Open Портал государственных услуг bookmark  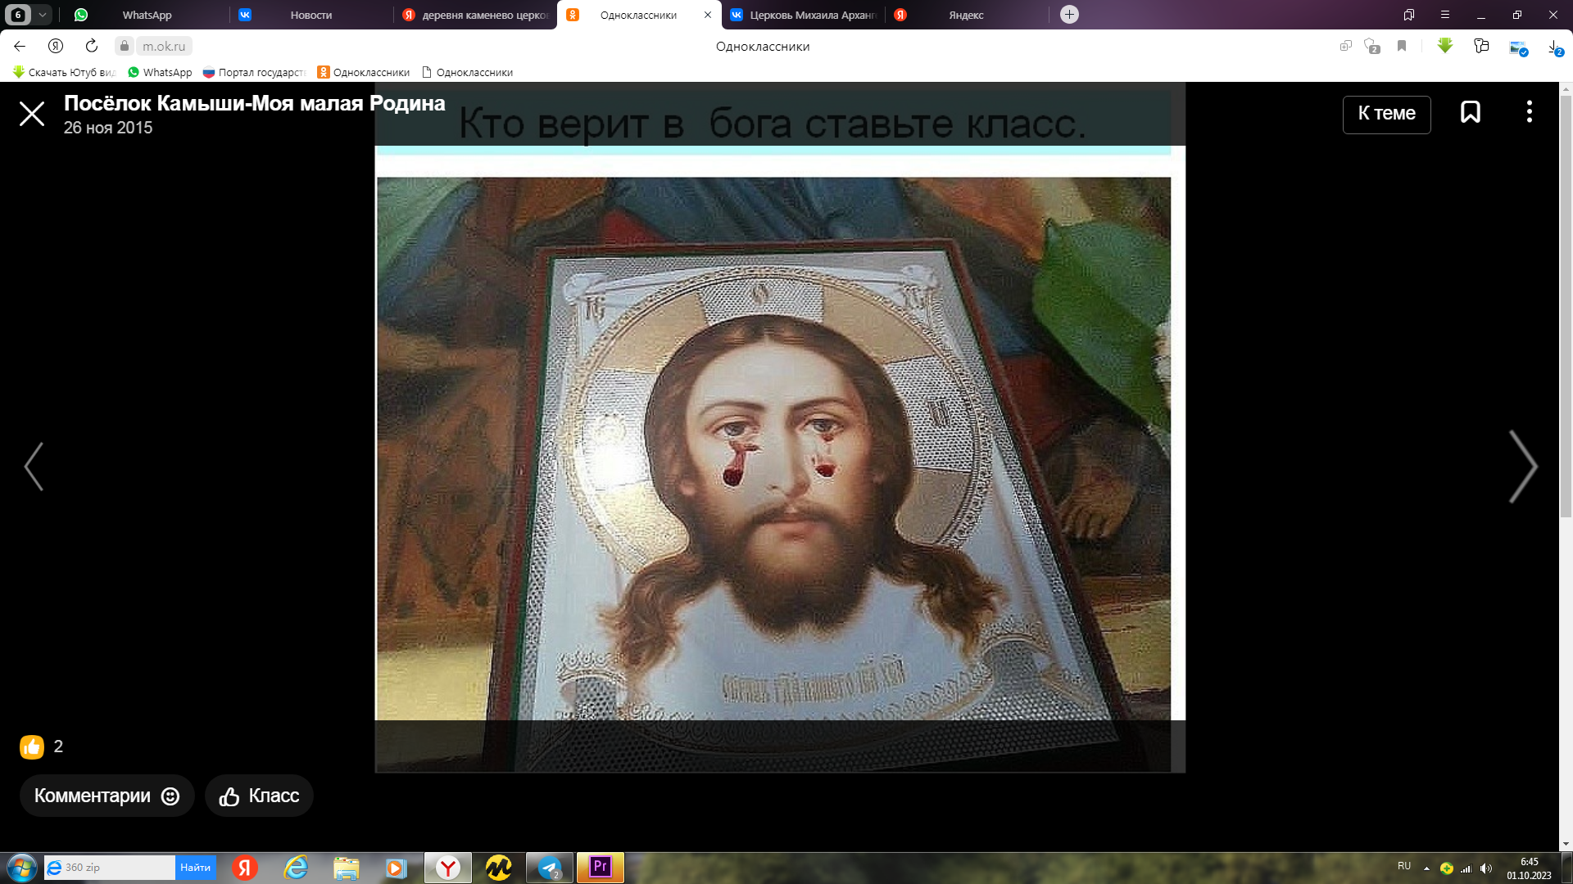tap(254, 72)
